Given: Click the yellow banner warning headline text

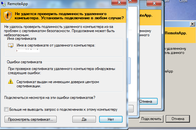Looking at the screenshot, I should tap(69, 16).
